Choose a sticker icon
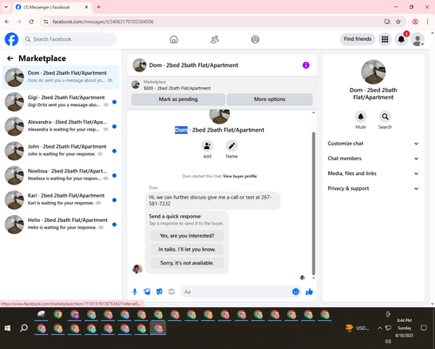This screenshot has width=435, height=349. pos(159,292)
